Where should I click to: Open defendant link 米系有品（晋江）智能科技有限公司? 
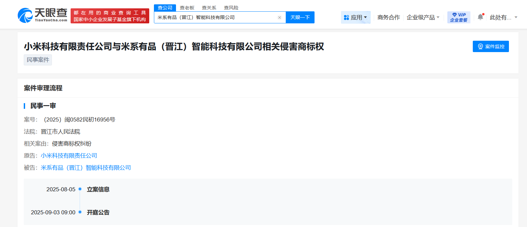(86, 168)
